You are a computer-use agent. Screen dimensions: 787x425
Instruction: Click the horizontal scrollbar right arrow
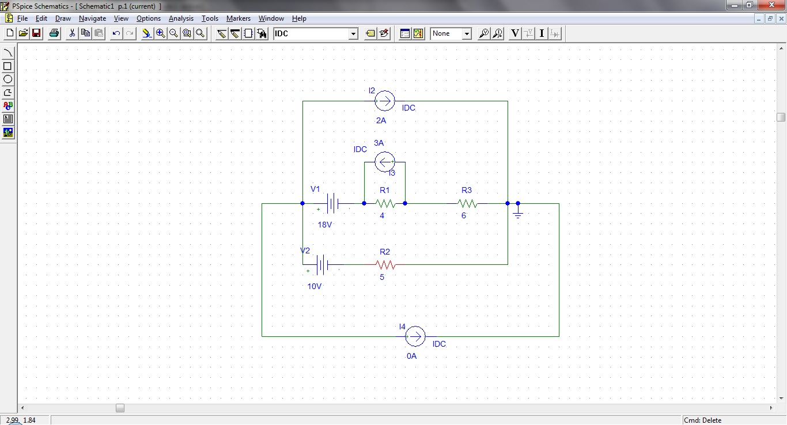pyautogui.click(x=771, y=408)
